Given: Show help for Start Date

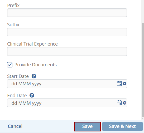Looking at the screenshot, I should [34, 76].
